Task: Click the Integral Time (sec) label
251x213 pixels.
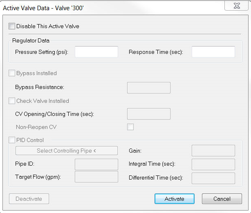Action: 152,164
